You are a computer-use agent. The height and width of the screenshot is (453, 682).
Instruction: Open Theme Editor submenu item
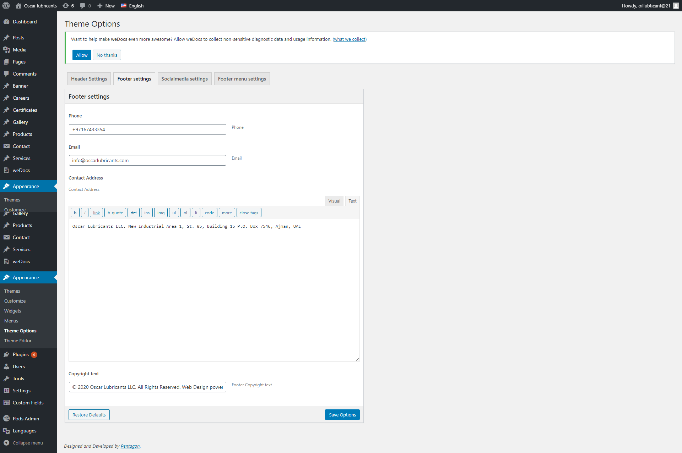click(18, 341)
